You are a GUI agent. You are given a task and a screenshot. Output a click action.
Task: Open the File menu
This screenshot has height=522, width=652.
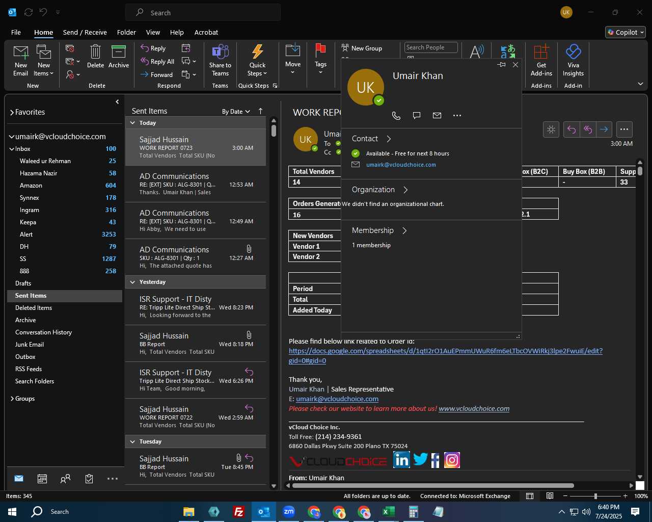pos(16,32)
